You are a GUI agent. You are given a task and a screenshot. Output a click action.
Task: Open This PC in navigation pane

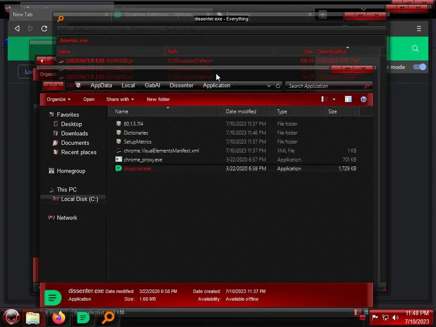[66, 189]
